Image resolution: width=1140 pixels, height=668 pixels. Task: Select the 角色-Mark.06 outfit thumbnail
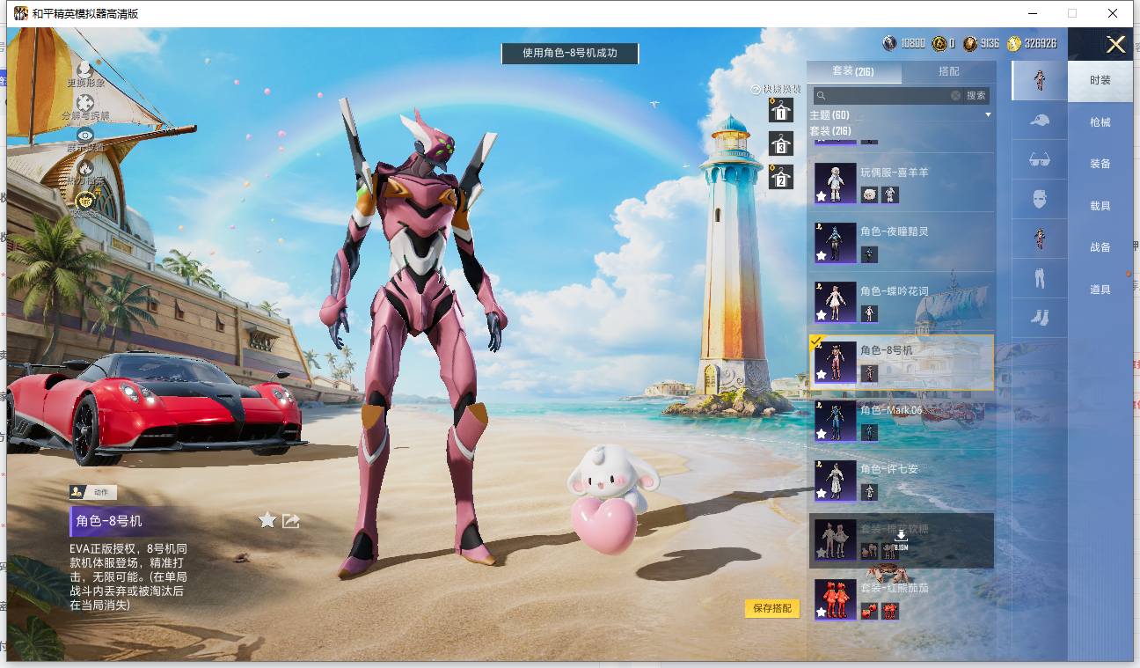835,421
